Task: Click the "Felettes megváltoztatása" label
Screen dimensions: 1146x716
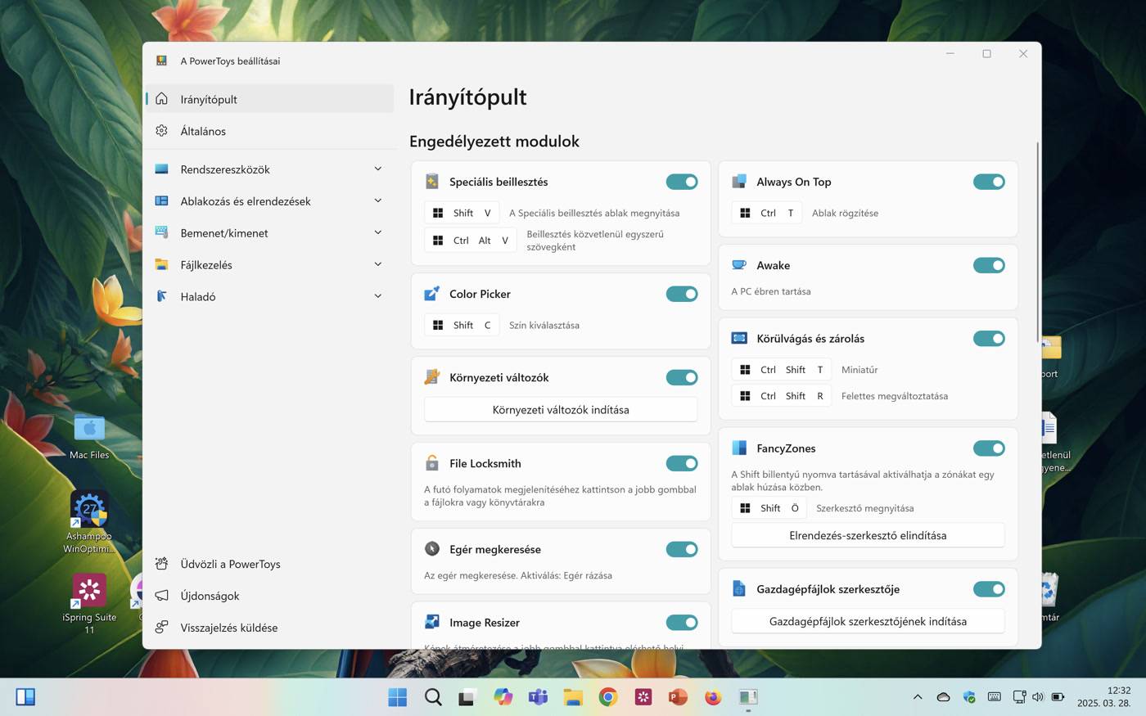Action: click(x=895, y=396)
